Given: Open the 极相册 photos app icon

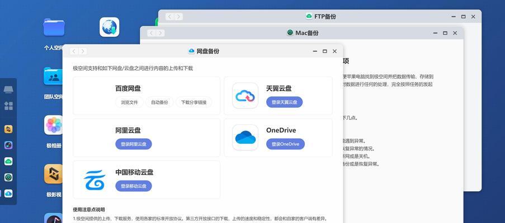Looking at the screenshot, I should click(x=54, y=125).
